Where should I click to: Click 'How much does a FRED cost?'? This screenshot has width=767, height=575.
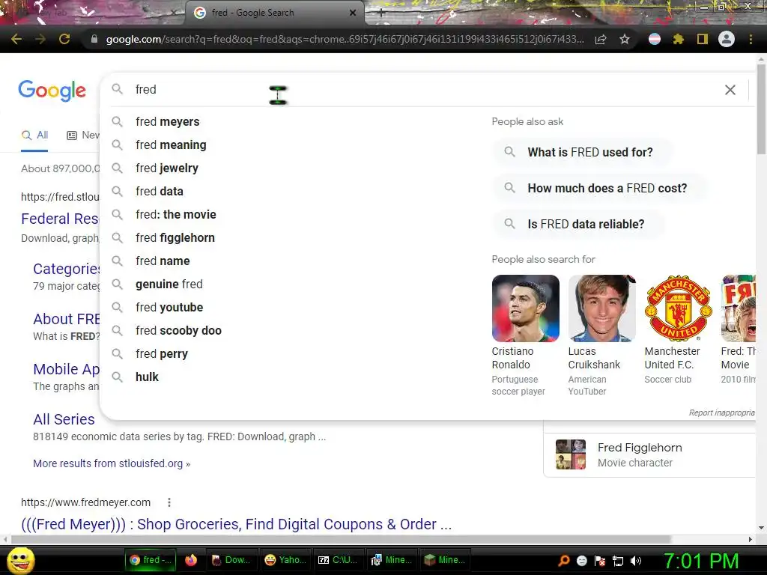click(599, 188)
